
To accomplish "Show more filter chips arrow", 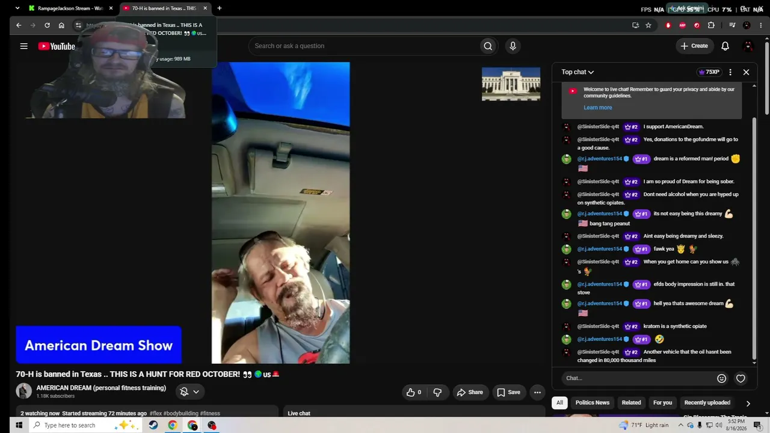I will pos(748,404).
